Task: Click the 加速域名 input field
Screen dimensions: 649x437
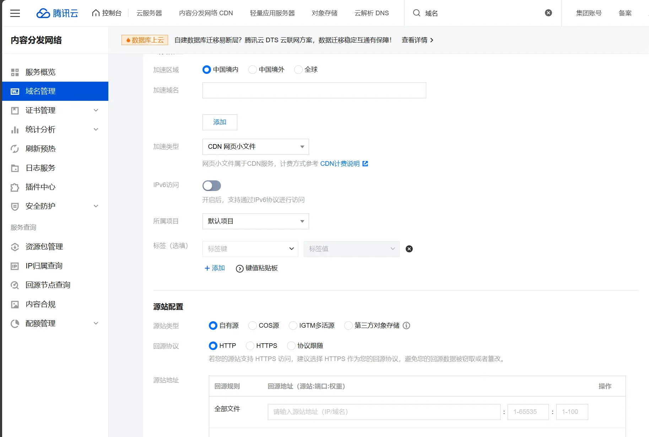Action: point(314,91)
